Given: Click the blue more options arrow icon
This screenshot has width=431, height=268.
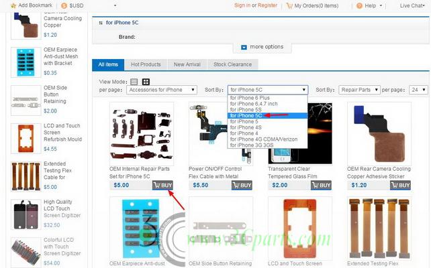Looking at the screenshot, I should 244,47.
